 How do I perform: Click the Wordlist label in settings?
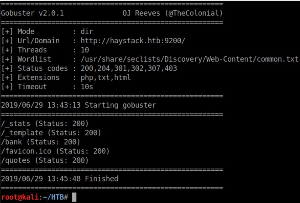34,59
